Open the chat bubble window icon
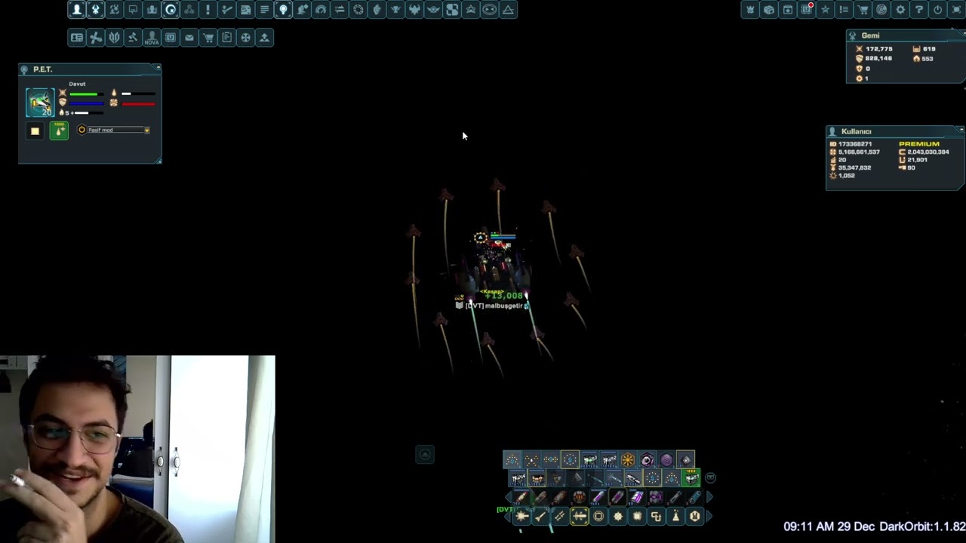This screenshot has height=543, width=966. click(133, 10)
